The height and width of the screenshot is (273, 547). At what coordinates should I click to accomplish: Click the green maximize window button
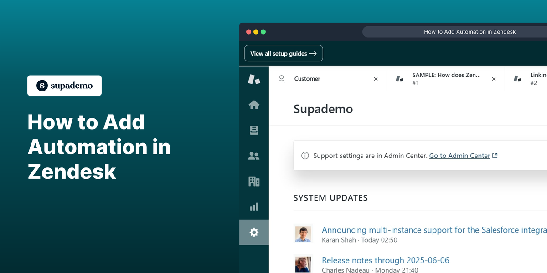click(x=263, y=32)
